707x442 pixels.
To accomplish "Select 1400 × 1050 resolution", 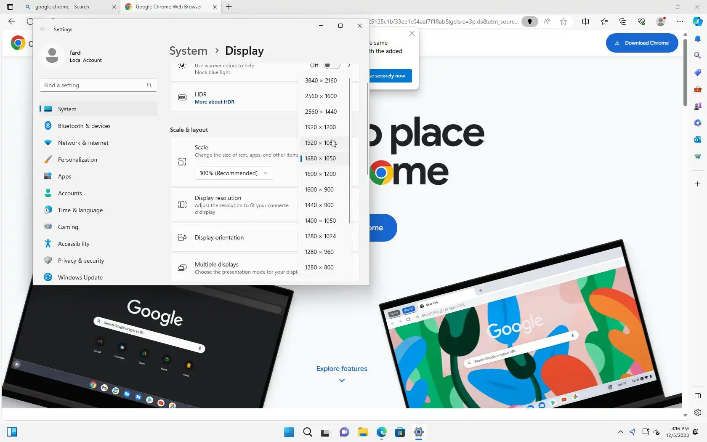I will click(324, 221).
